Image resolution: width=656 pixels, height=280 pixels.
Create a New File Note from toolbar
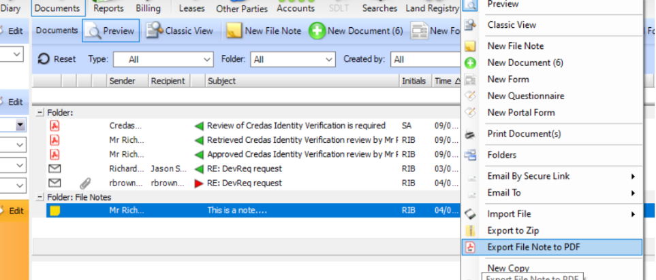coord(264,31)
